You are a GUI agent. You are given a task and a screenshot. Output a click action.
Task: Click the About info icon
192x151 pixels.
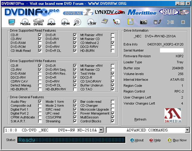click(x=132, y=140)
